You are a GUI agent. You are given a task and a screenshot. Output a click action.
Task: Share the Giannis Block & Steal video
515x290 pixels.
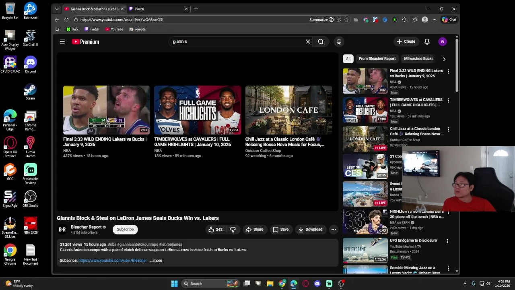pyautogui.click(x=254, y=230)
